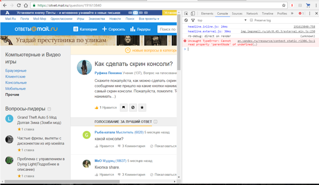Open the top execution context dropdown
Screen dimensions: 319x185
[222, 20]
